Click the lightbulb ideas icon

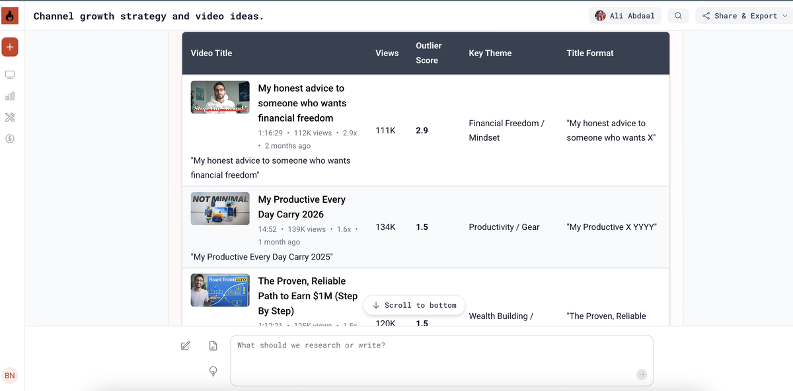213,371
